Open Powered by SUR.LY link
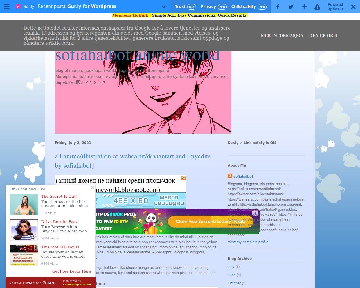 click(x=335, y=7)
